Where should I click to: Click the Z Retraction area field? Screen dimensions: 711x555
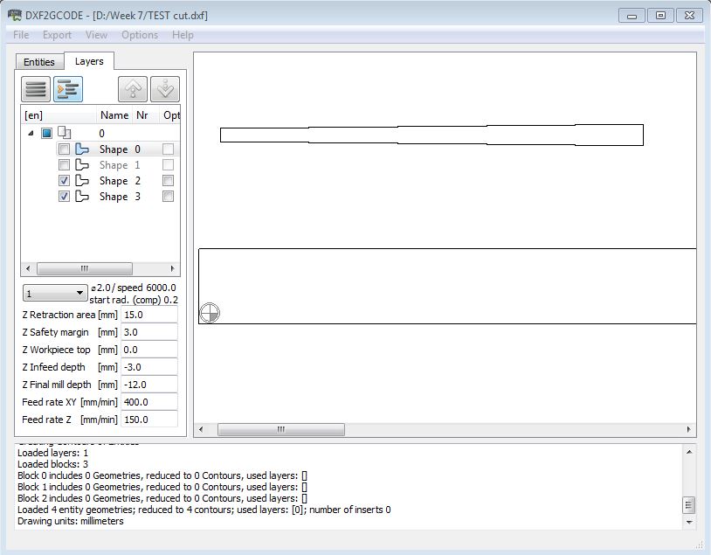pyautogui.click(x=149, y=315)
